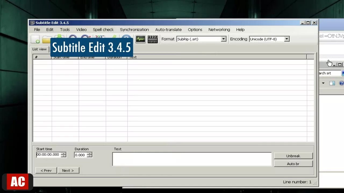Click the Line number: 1 status text
Viewport: 344px width, 193px height.
click(297, 182)
